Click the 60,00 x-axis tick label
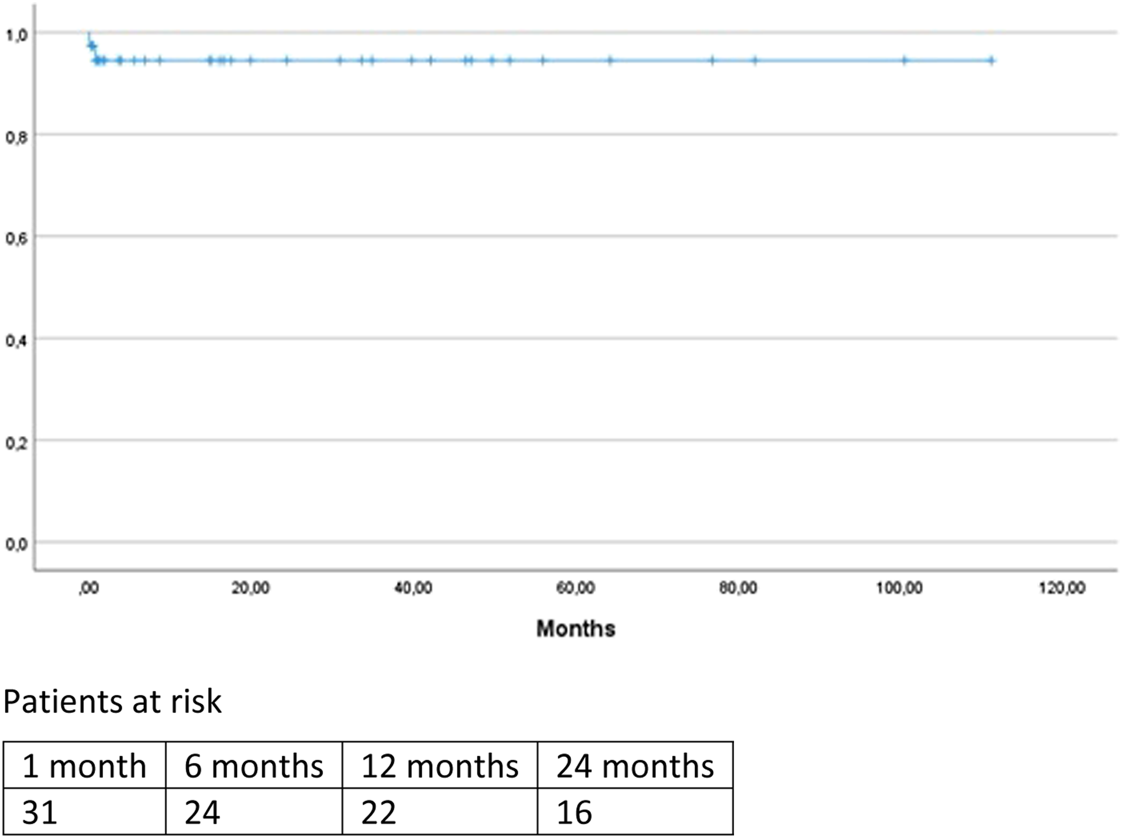The image size is (1122, 838). (x=576, y=588)
